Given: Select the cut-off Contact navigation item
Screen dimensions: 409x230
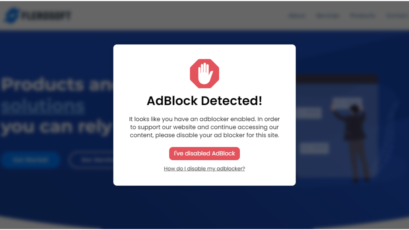Looking at the screenshot, I should click(x=397, y=16).
